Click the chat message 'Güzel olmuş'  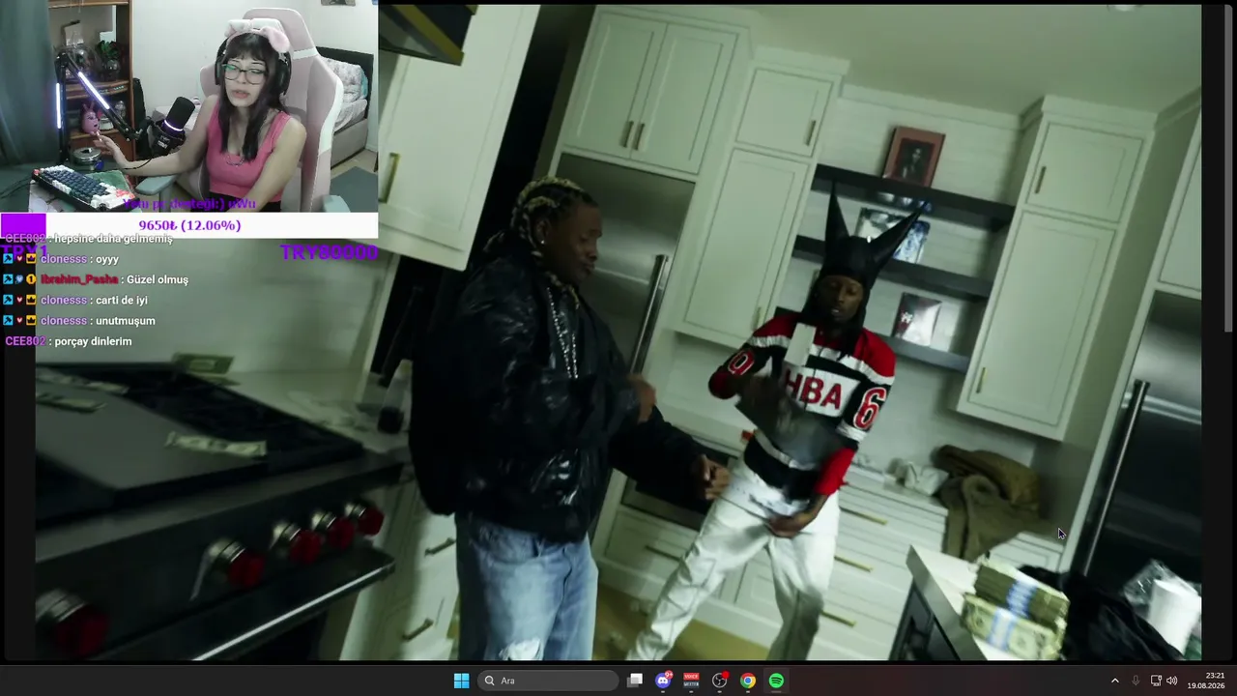(158, 279)
